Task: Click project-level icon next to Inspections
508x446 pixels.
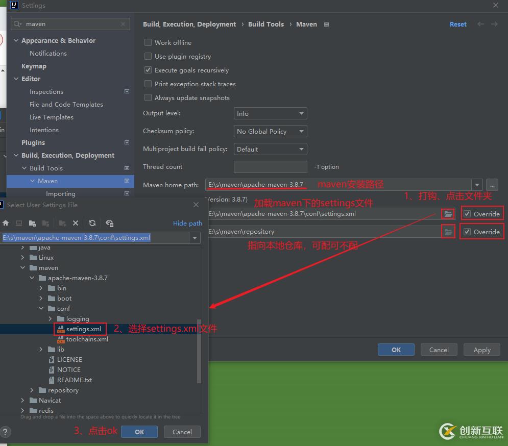Action: 127,91
